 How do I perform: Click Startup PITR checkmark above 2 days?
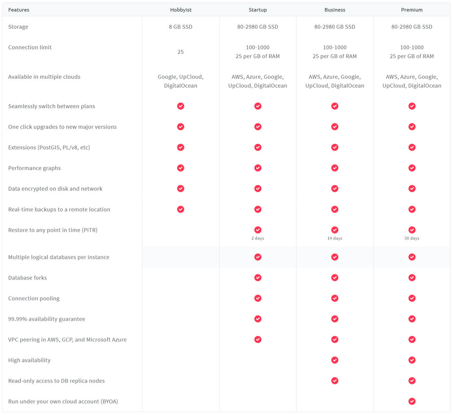[x=258, y=230]
